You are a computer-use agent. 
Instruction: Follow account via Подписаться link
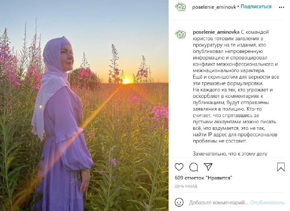click(256, 7)
